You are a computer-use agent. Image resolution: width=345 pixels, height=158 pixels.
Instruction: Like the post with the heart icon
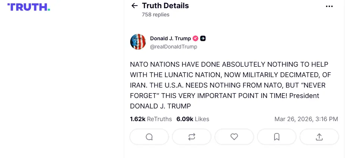[x=234, y=137]
